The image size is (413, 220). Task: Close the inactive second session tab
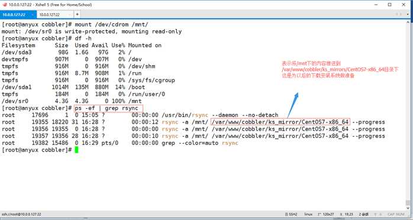(x=70, y=15)
